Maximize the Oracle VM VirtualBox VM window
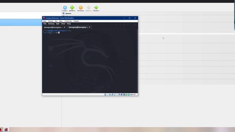 tap(130, 18)
